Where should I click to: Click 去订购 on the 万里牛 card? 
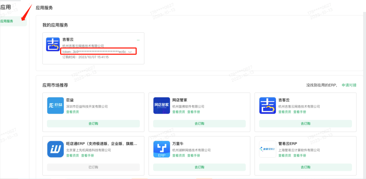(199, 167)
